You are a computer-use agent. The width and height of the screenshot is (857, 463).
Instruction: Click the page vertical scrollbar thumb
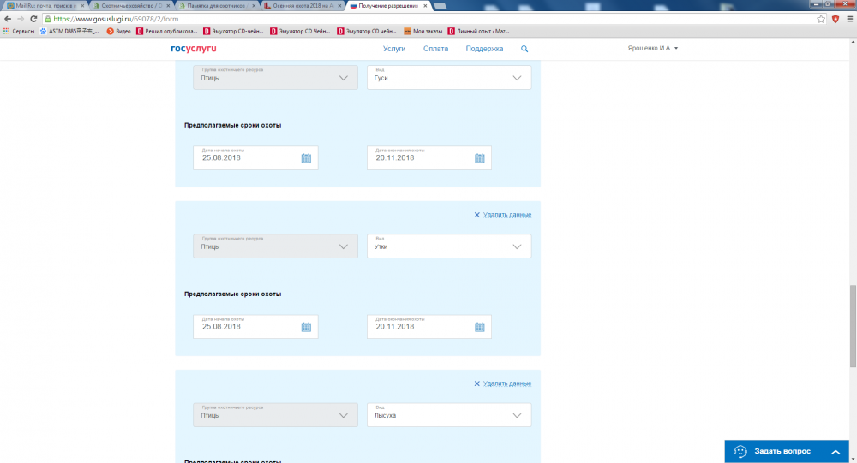853,326
